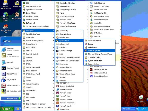Image resolution: width=148 pixels, height=111 pixels.
Task: Launch Backup via its icon
Action: coord(86,44)
